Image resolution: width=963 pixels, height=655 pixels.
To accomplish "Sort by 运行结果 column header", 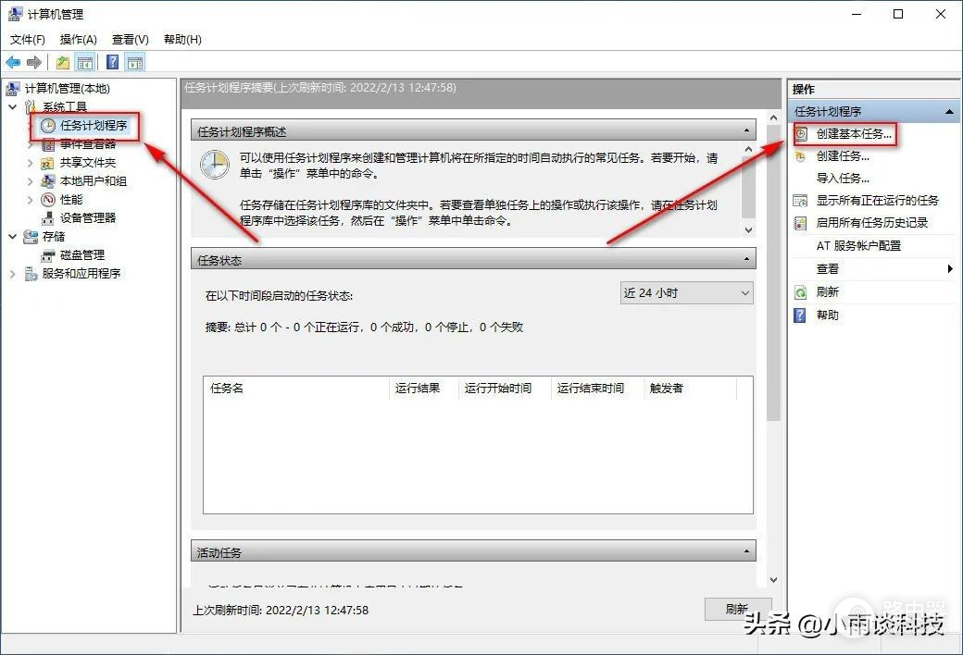I will click(x=424, y=388).
